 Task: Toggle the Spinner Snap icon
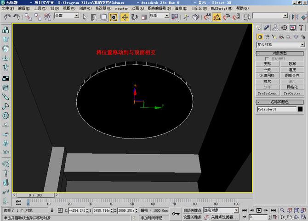[236, 17]
